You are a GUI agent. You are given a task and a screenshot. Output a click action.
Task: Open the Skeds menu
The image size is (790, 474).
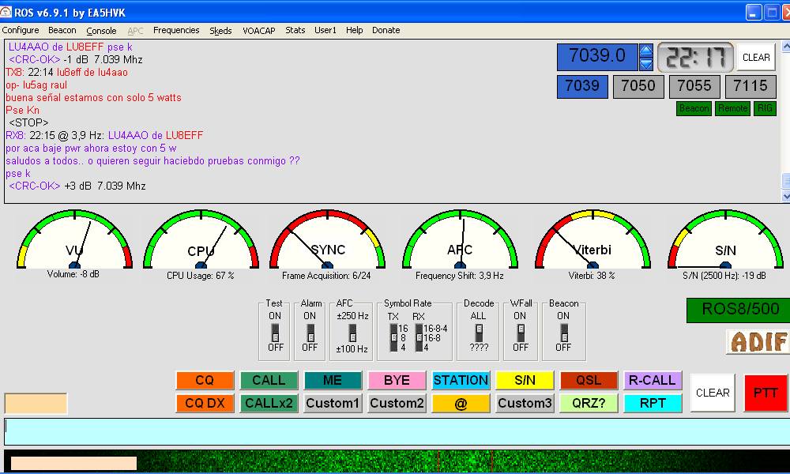coord(220,31)
